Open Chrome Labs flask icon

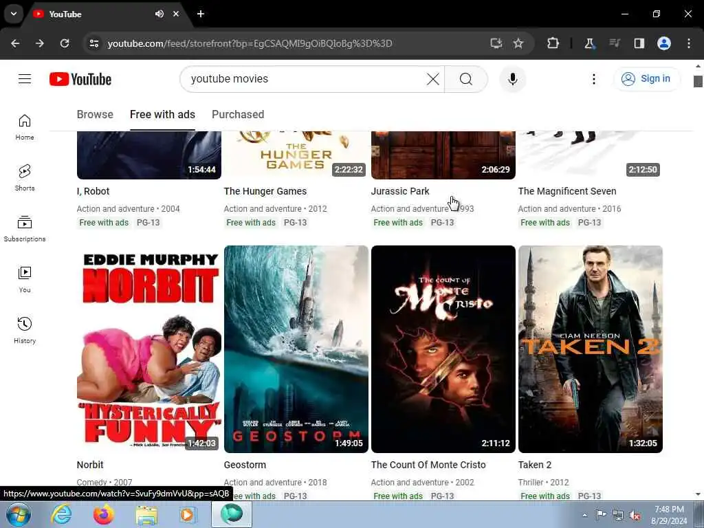pos(589,43)
